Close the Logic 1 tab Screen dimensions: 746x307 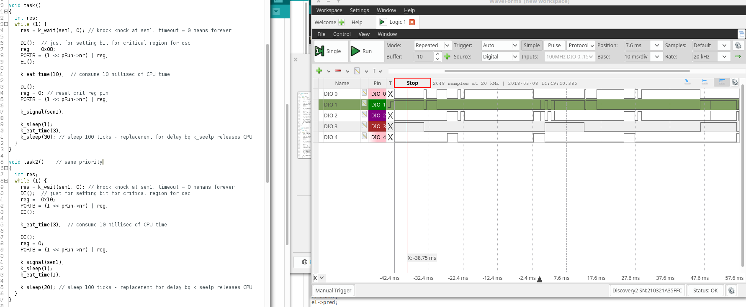point(412,22)
